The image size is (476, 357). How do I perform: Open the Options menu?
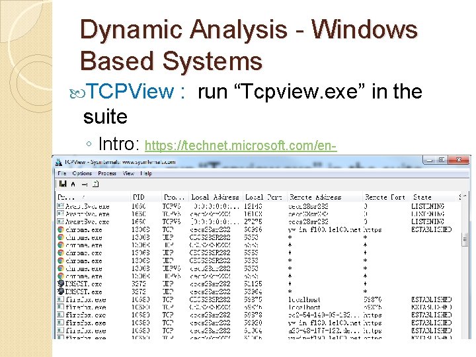click(x=82, y=173)
